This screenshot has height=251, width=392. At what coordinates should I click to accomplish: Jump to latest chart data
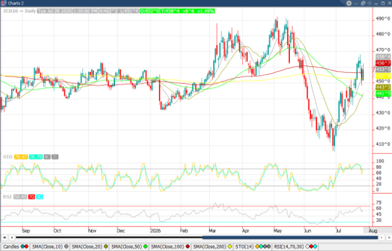tap(389, 237)
